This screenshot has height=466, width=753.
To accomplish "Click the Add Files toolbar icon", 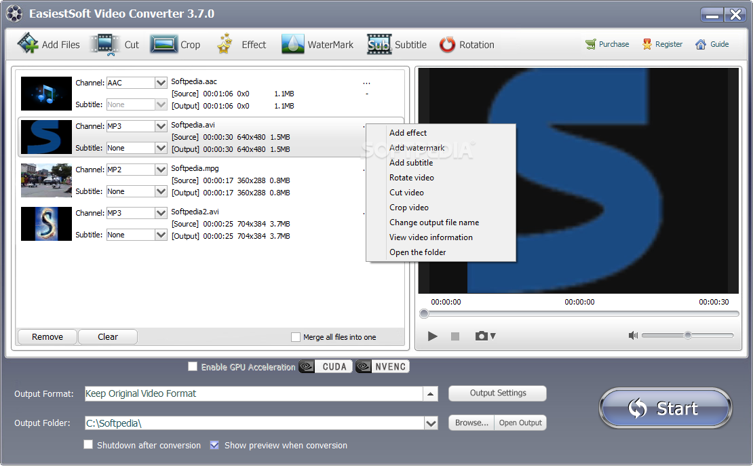I will 28,43.
